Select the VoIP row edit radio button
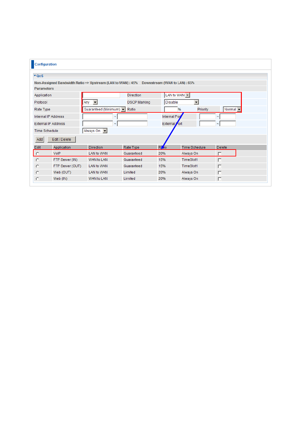This screenshot has width=300, height=425. coord(37,154)
